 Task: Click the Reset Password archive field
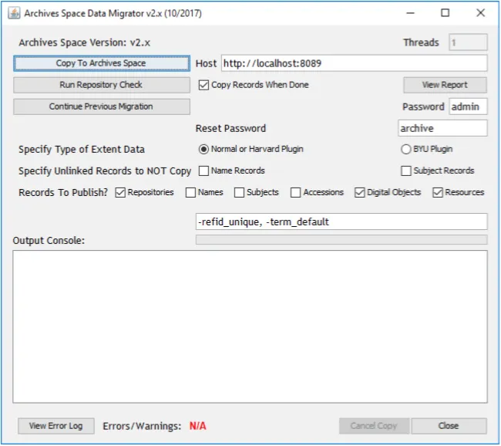pos(442,128)
